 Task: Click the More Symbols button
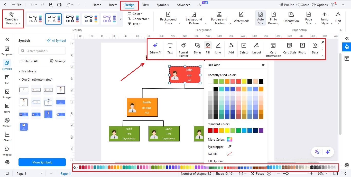click(x=42, y=162)
